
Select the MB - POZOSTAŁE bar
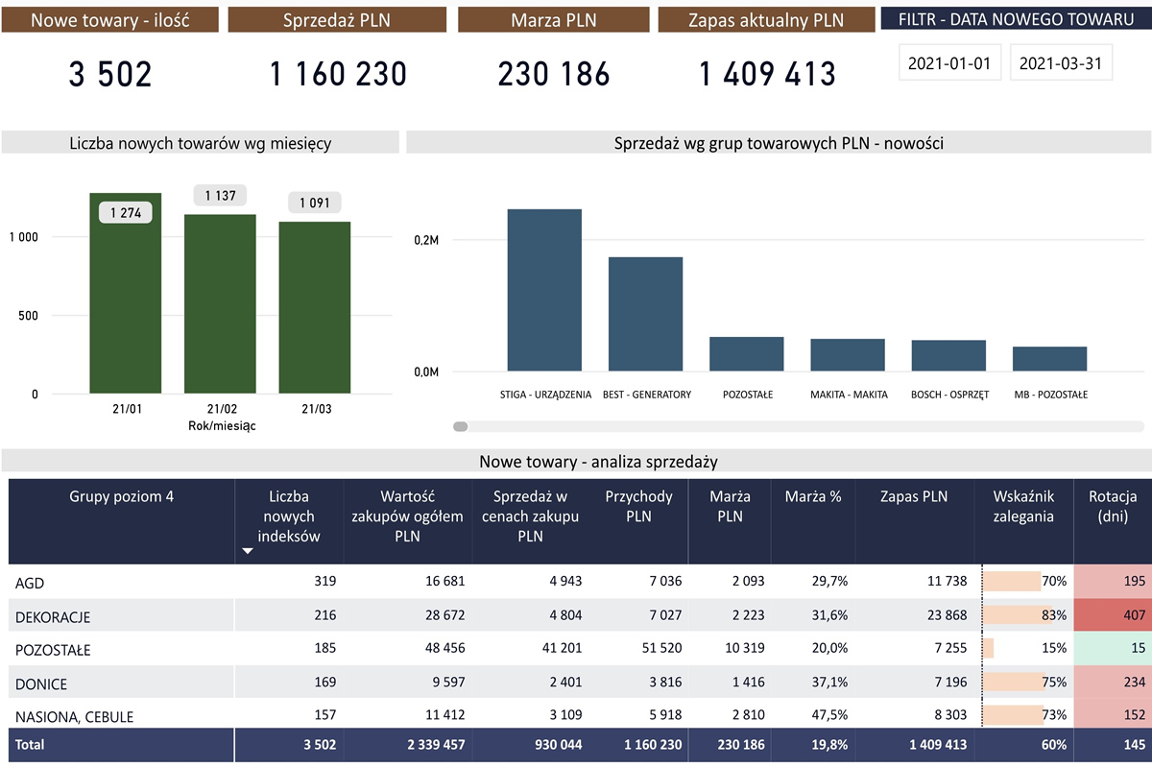tap(1049, 358)
